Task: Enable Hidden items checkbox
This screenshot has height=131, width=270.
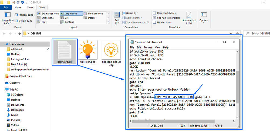Action: [155, 22]
